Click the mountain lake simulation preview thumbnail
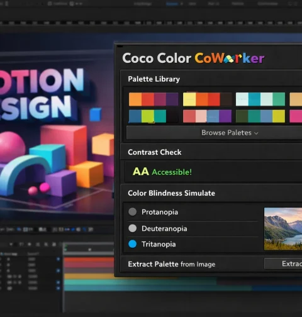 tap(283, 229)
